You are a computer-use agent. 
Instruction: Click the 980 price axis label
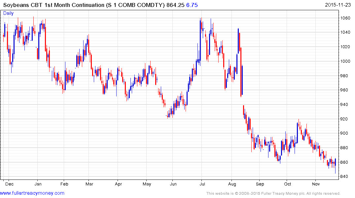(344, 76)
